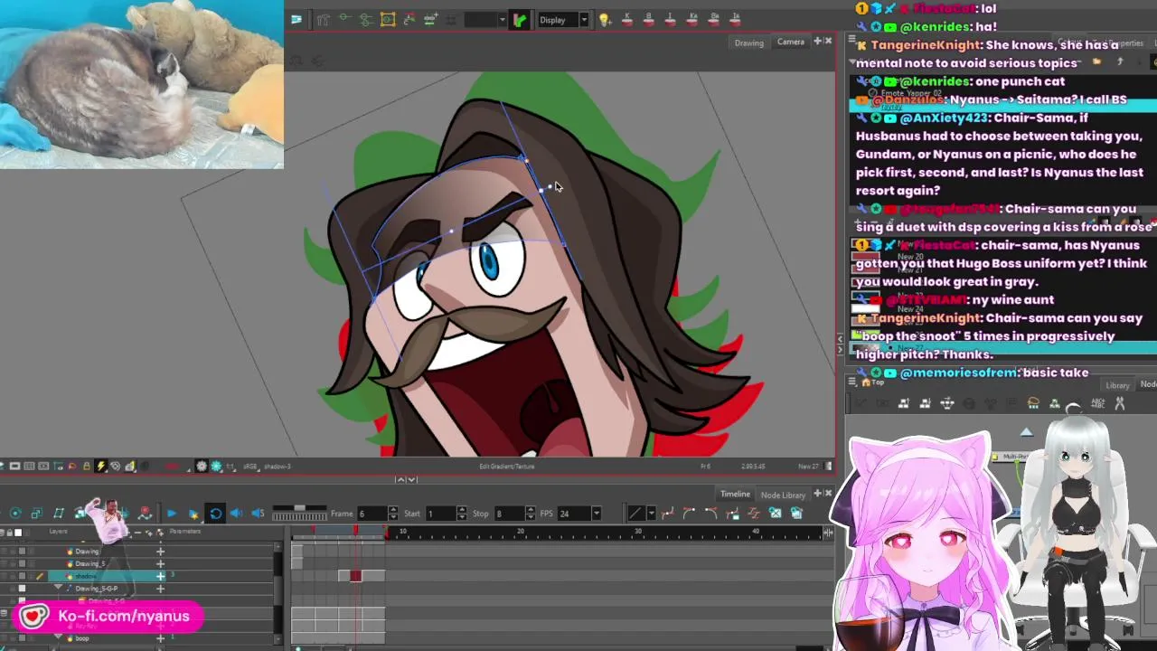This screenshot has height=651, width=1157.
Task: Expand parameters plus on Drawing_5 layer
Action: tap(161, 563)
